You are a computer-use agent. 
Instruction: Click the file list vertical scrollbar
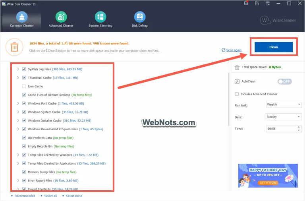(229, 99)
